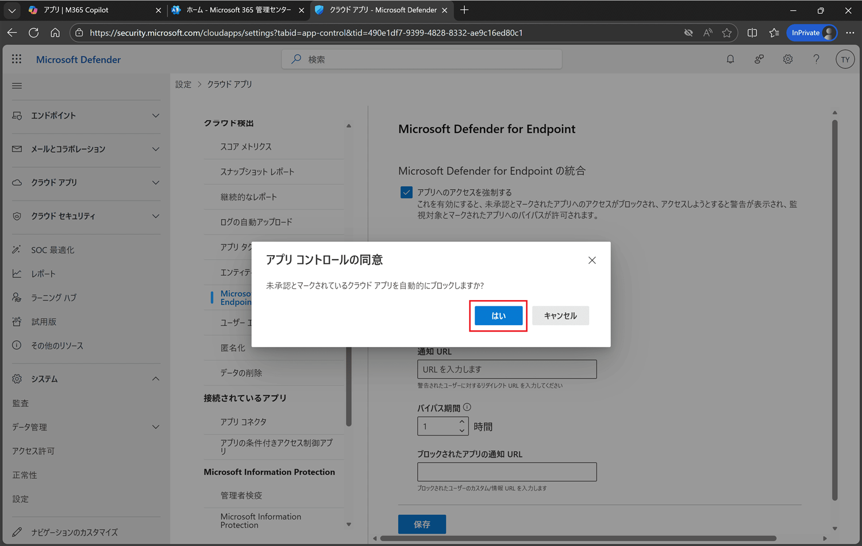Expand メールとコラボレーション navigation section
This screenshot has width=862, height=546.
tap(156, 149)
